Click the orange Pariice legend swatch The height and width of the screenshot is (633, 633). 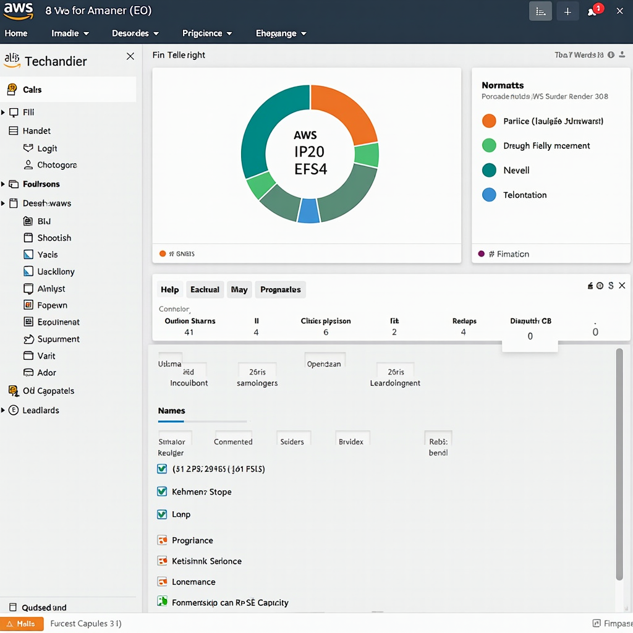point(489,121)
